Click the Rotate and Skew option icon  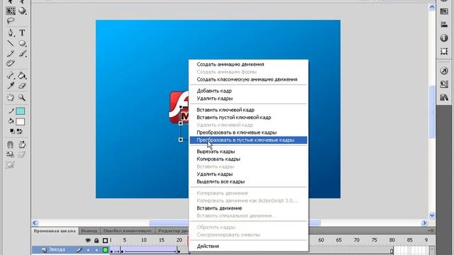tap(22, 144)
